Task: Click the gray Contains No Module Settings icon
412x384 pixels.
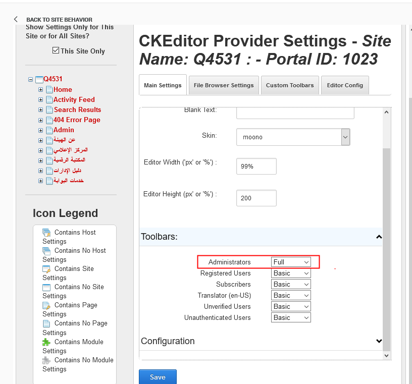Action: coord(46,360)
